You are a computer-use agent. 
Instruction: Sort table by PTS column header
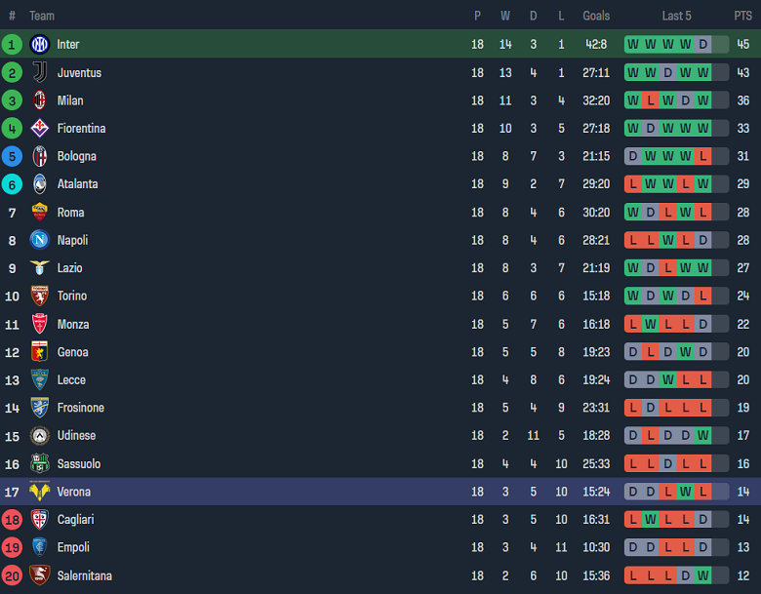pyautogui.click(x=743, y=16)
